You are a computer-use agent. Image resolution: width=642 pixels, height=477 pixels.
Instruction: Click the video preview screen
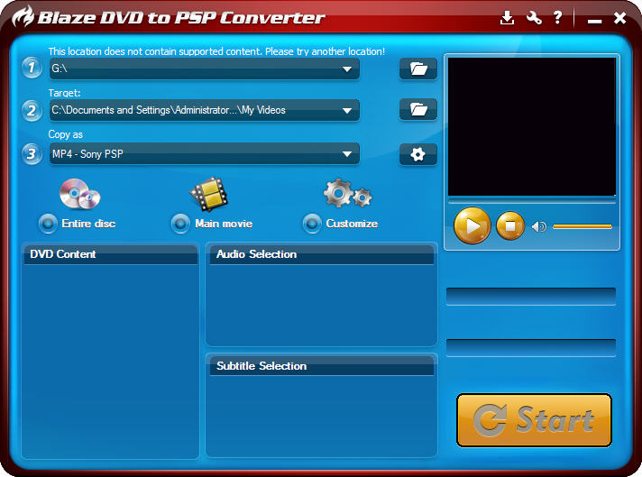click(x=532, y=126)
